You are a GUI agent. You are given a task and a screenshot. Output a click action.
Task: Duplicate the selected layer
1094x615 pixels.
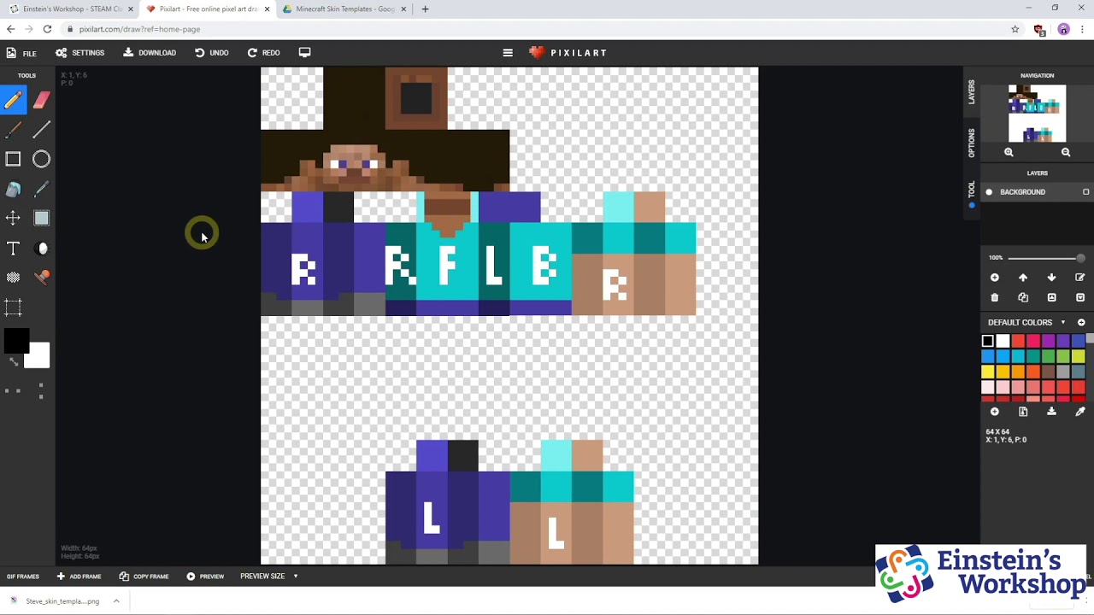click(1023, 297)
